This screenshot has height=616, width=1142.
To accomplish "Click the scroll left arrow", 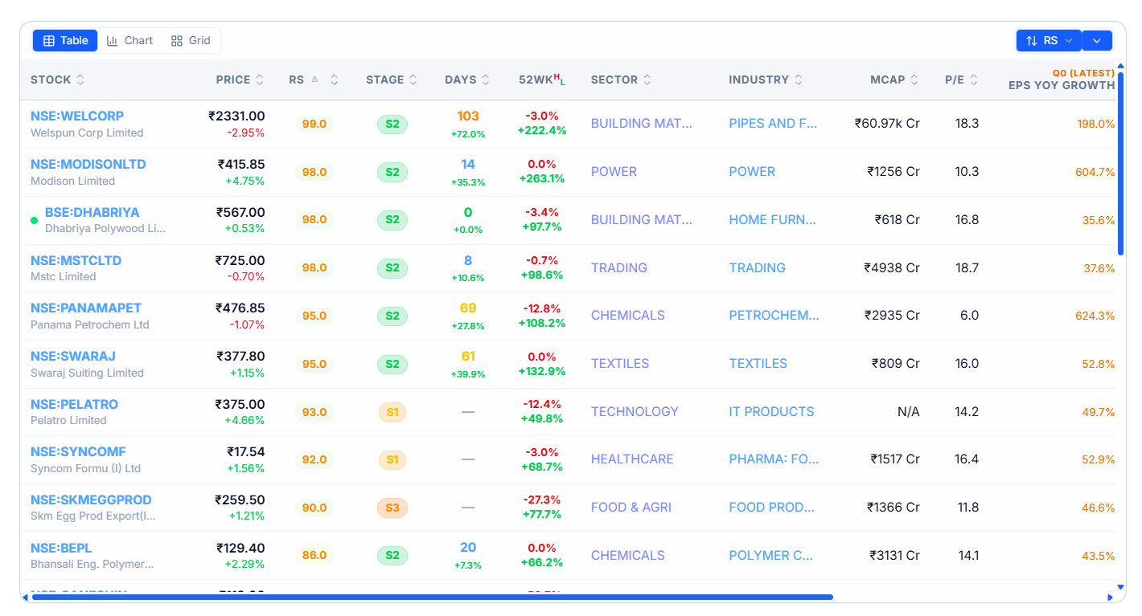I will click(25, 597).
